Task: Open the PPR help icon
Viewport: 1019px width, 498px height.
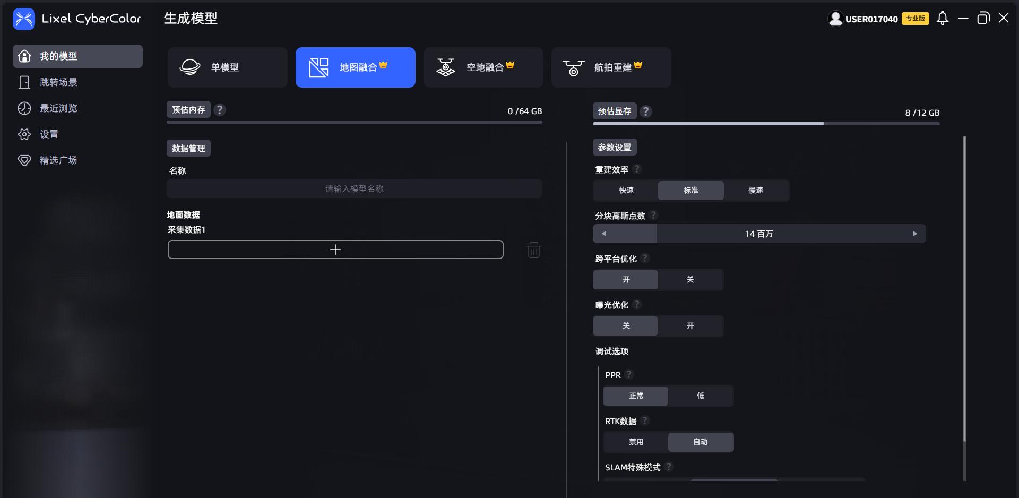Action: click(x=629, y=374)
